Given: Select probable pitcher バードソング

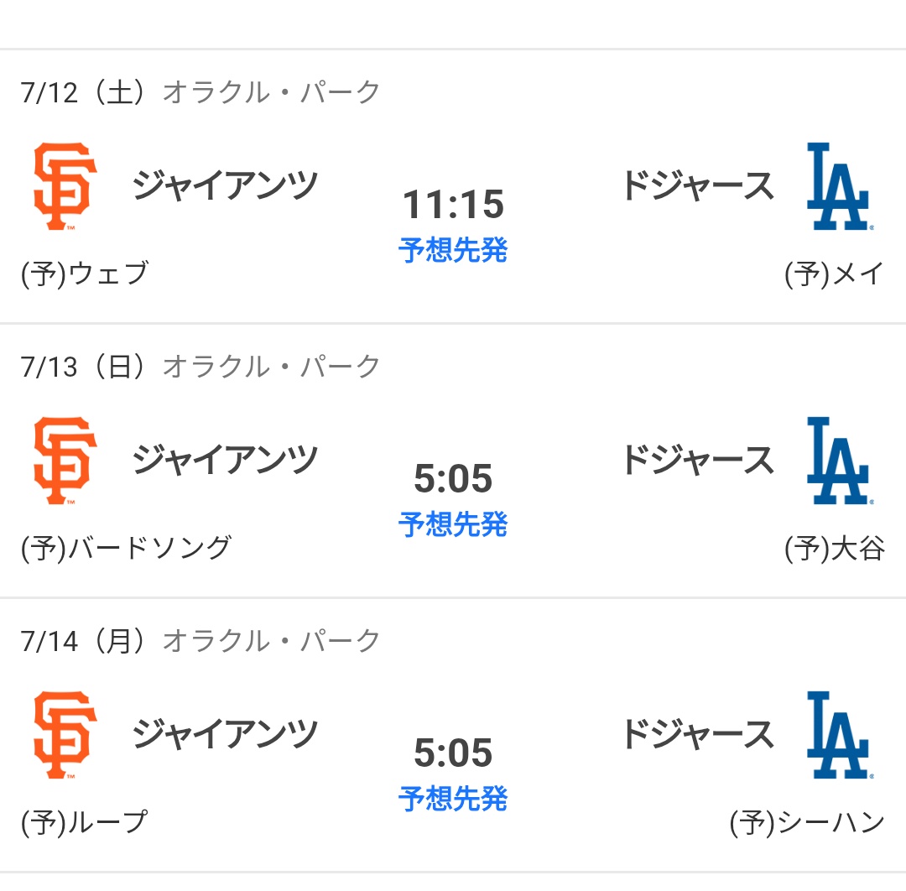Looking at the screenshot, I should pyautogui.click(x=126, y=549).
